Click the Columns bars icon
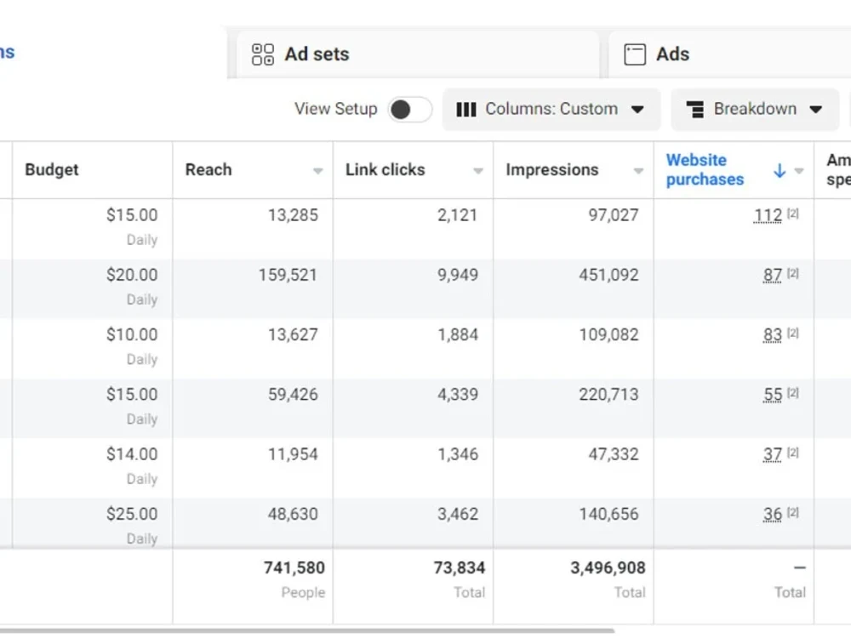851x638 pixels. click(x=465, y=109)
